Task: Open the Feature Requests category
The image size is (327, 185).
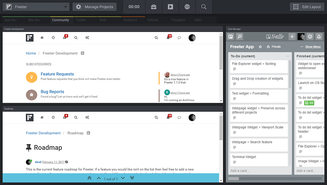Action: [x=57, y=74]
